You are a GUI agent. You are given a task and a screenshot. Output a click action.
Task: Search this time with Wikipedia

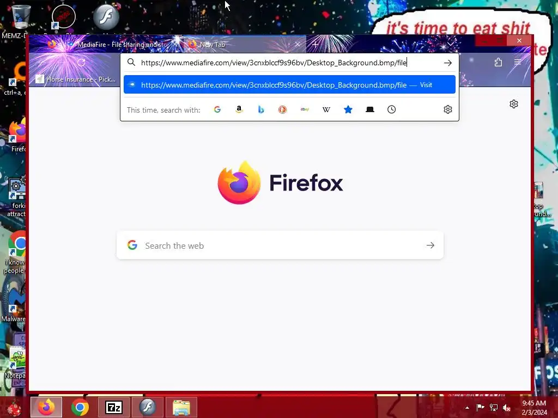(x=326, y=109)
